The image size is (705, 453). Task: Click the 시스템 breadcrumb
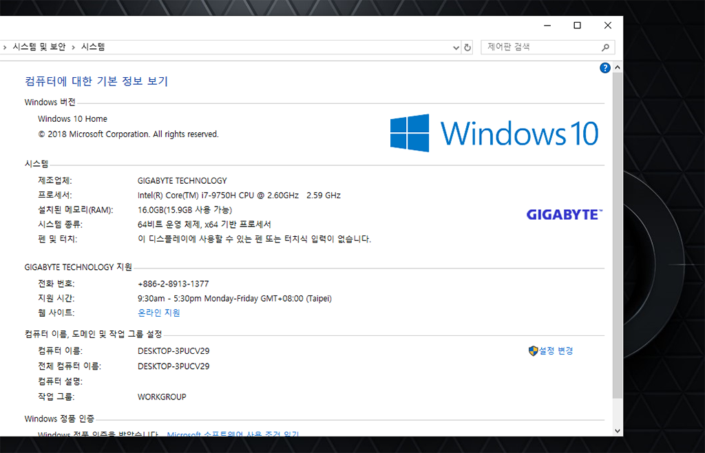point(93,47)
